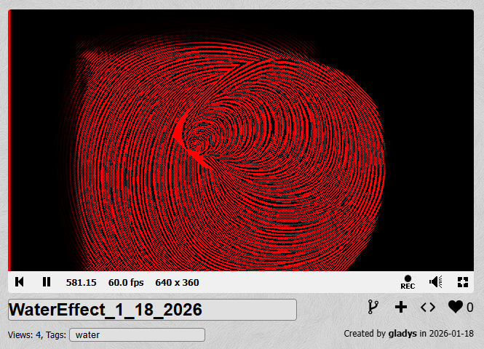The width and height of the screenshot is (484, 349).
Task: Like the shader with the heart icon
Action: click(455, 307)
